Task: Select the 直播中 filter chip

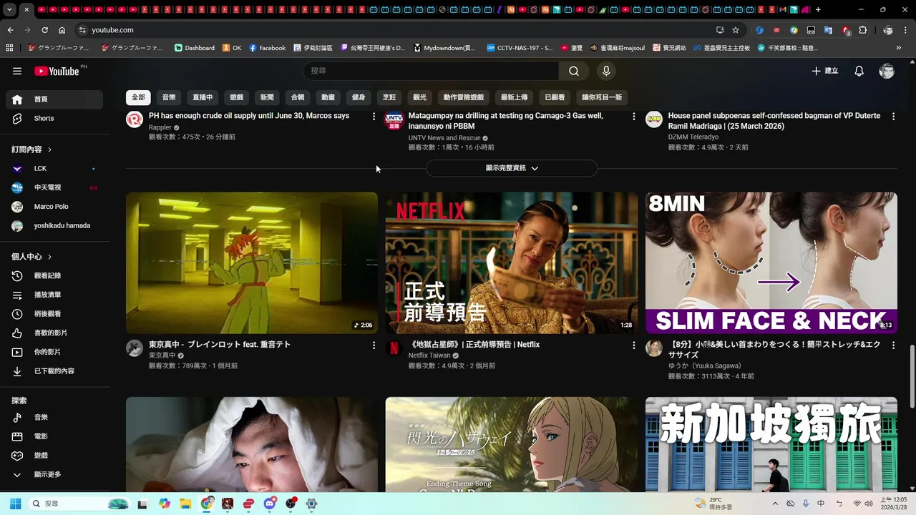Action: point(203,97)
